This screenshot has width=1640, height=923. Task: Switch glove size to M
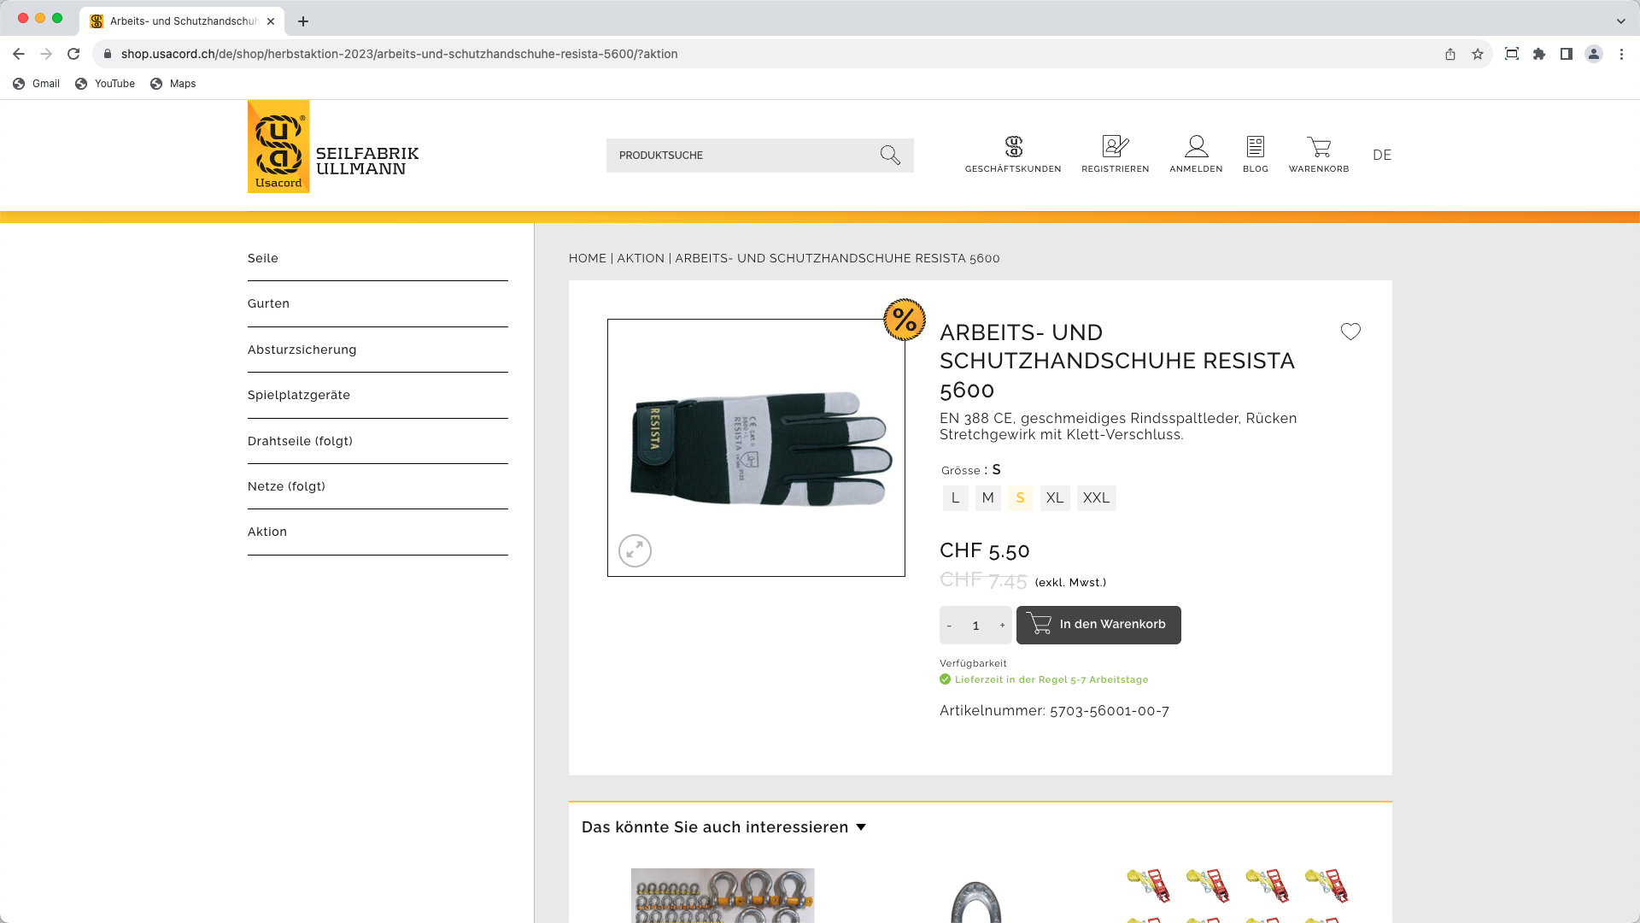coord(987,497)
